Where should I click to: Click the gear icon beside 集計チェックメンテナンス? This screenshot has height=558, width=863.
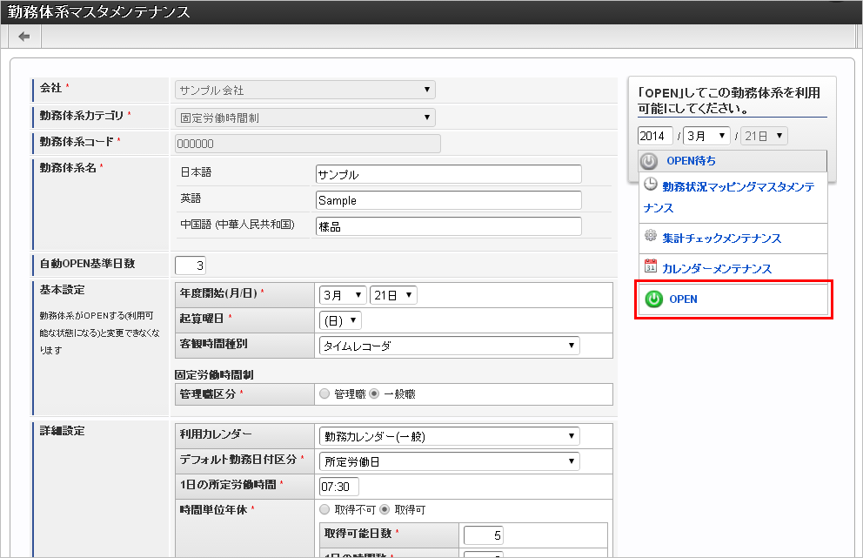(x=651, y=236)
